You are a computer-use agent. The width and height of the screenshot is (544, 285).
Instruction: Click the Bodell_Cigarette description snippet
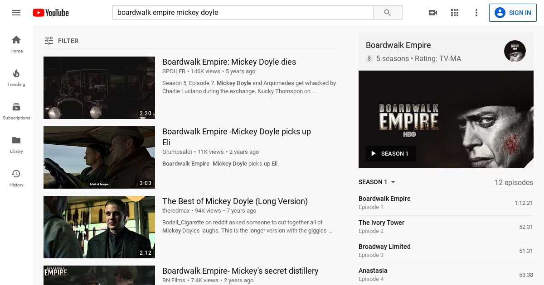(x=248, y=227)
